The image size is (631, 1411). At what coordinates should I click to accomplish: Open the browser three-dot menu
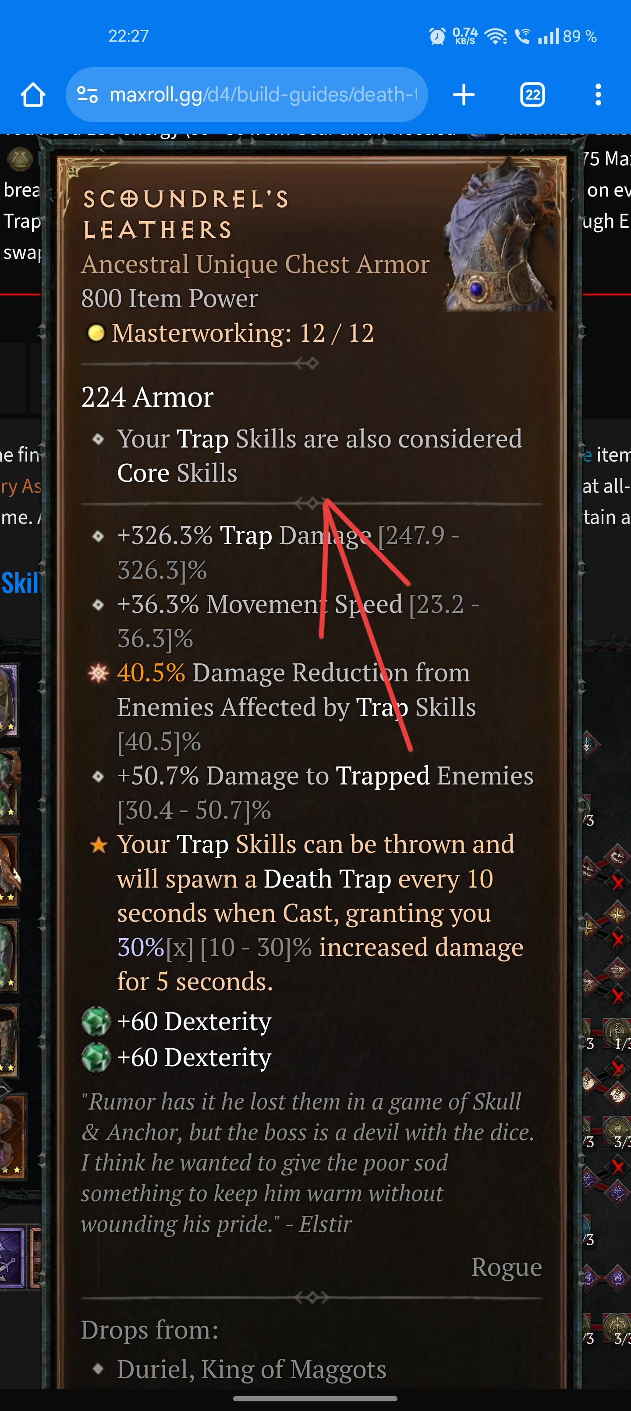coord(598,95)
